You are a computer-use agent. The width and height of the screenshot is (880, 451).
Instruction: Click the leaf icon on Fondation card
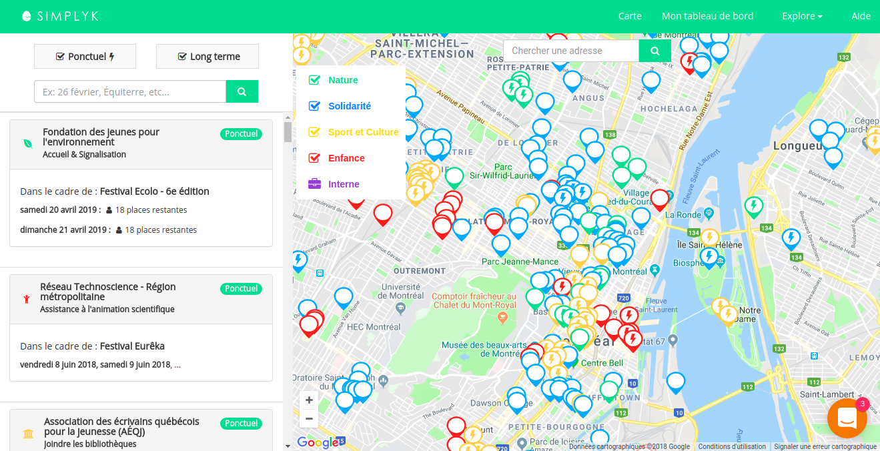click(x=28, y=143)
